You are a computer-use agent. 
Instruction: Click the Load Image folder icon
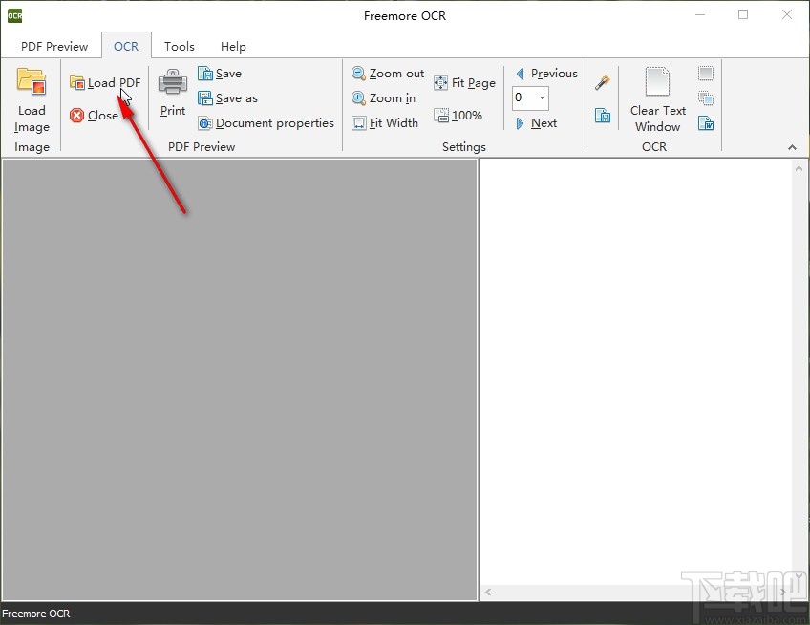tap(32, 81)
